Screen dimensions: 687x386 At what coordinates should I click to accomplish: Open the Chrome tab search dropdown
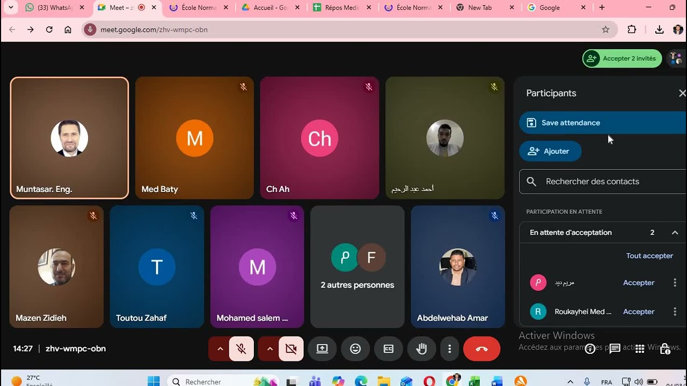[x=10, y=8]
